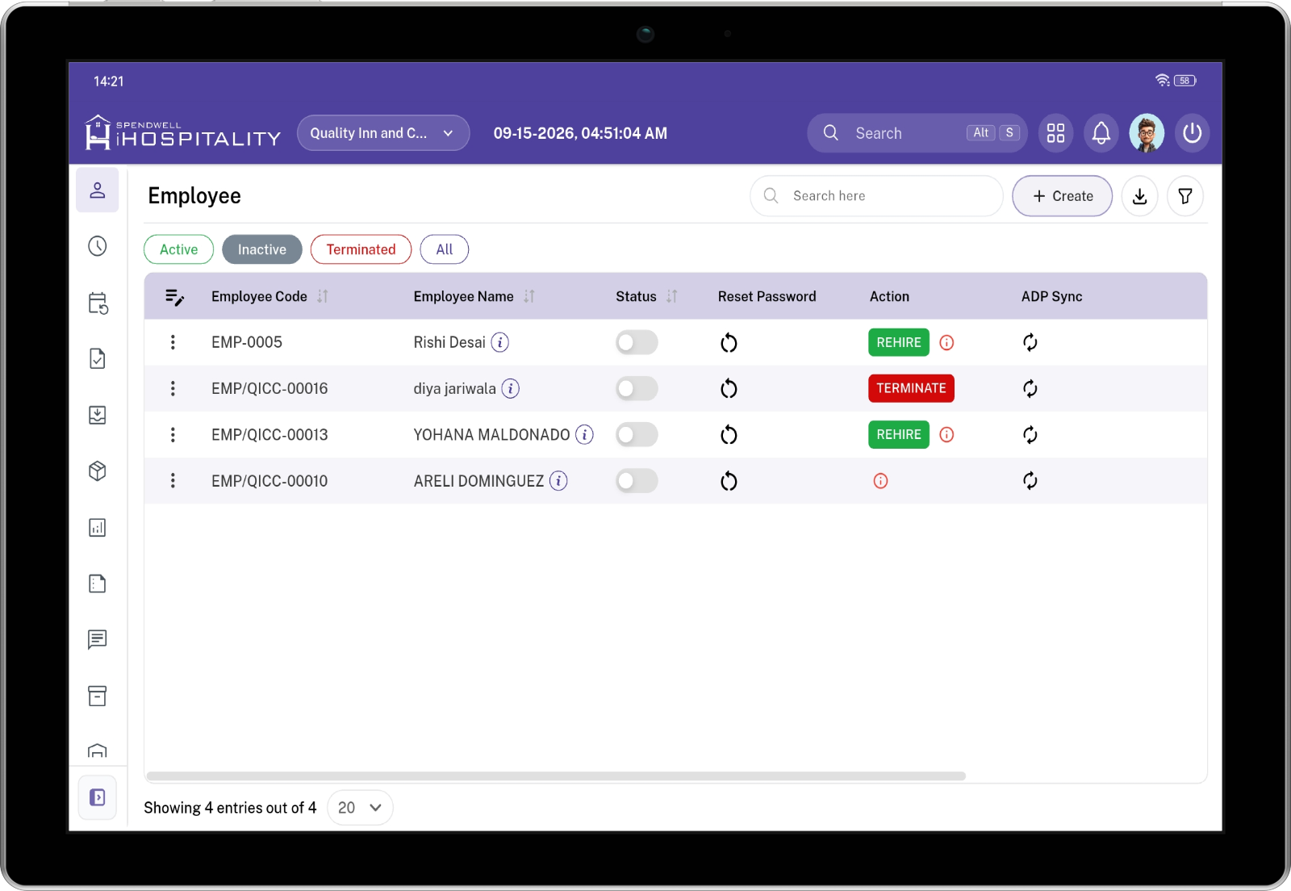
Task: Click the power logout icon
Action: tap(1192, 133)
